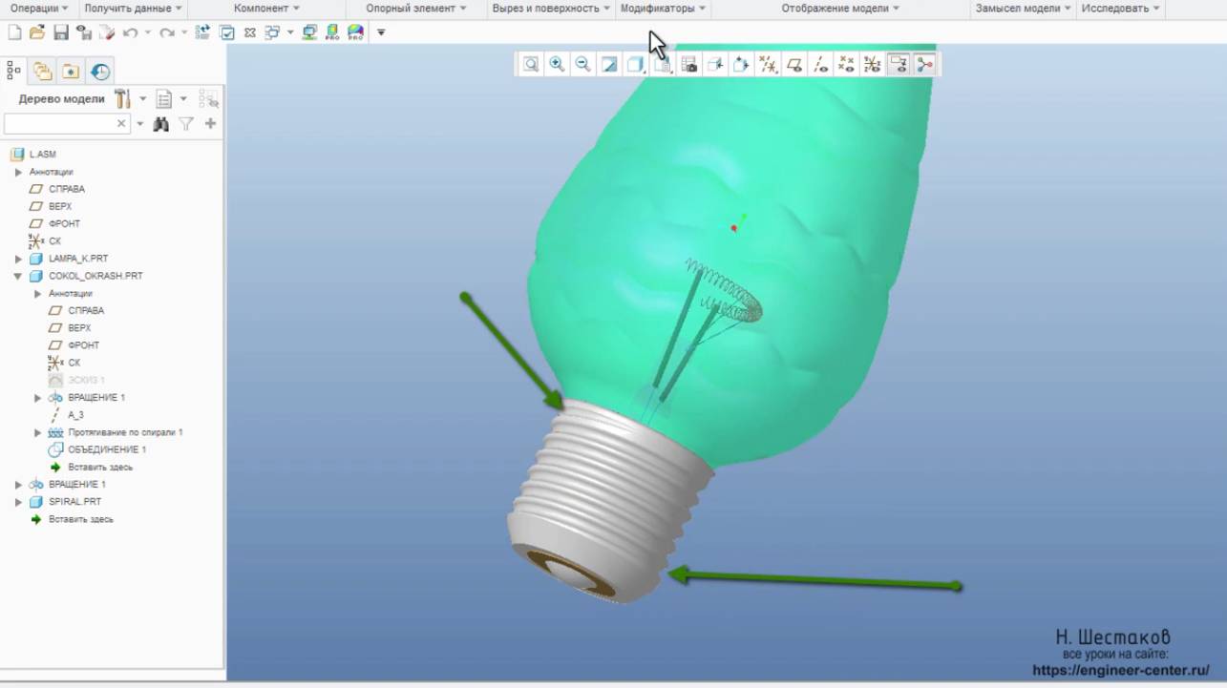Open the datum display filters icon
This screenshot has height=688, width=1227.
coord(768,65)
